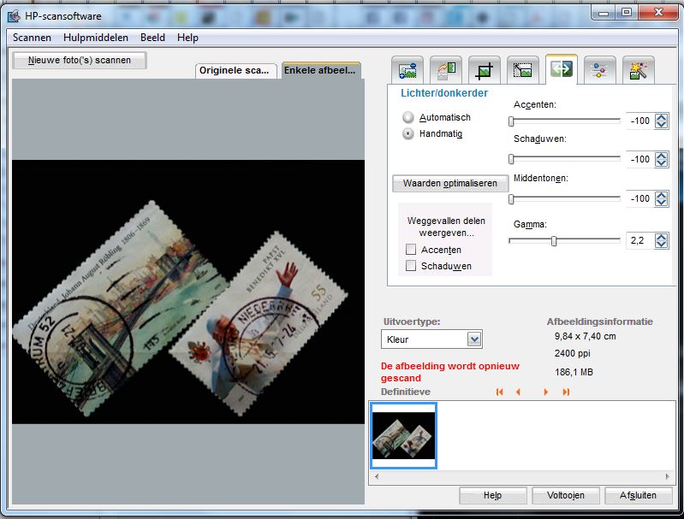684x519 pixels.
Task: Open the Beeld menu
Action: [152, 38]
